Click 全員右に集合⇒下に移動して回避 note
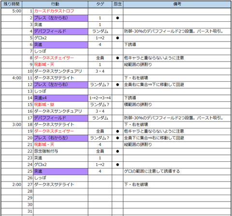This screenshot has height=216, width=232. click(x=154, y=85)
